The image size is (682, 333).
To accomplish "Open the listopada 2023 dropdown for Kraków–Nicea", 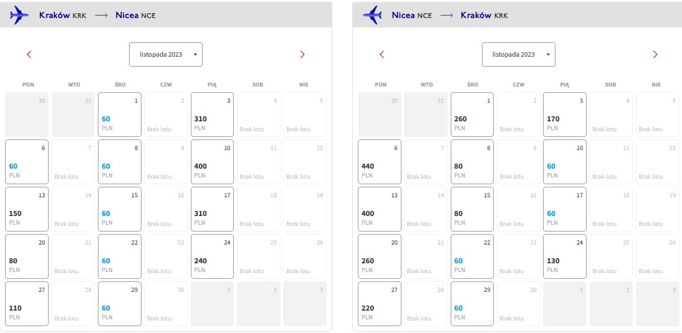I will tap(166, 54).
